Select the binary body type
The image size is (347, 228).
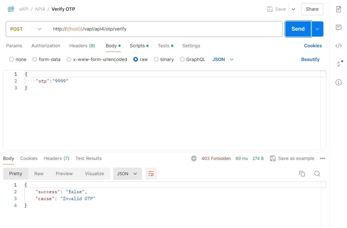[156, 60]
